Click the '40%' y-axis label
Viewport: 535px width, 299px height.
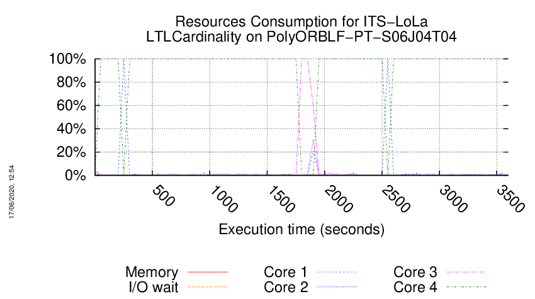71,128
